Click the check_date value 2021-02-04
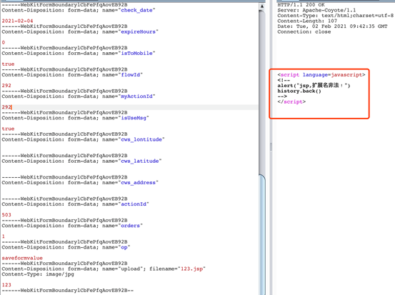The height and width of the screenshot is (295, 395). point(17,21)
